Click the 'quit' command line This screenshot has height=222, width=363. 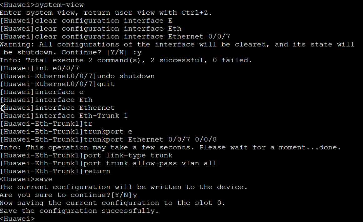106,84
